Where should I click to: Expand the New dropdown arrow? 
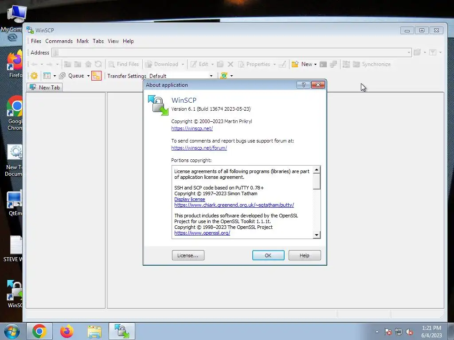(315, 64)
